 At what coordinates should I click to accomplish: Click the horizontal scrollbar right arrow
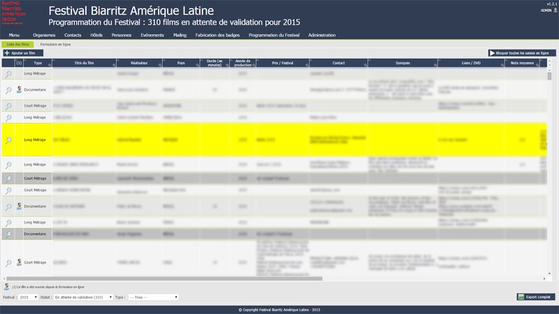(x=544, y=278)
